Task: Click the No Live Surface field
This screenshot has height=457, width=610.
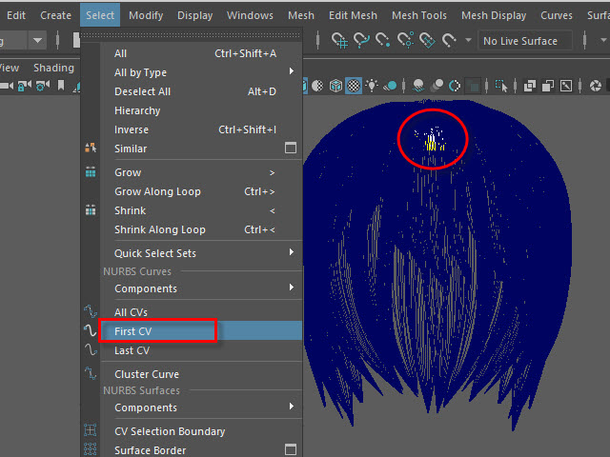Action: tap(525, 41)
